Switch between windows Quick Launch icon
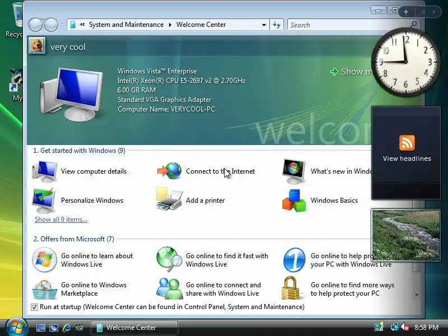 53,328
